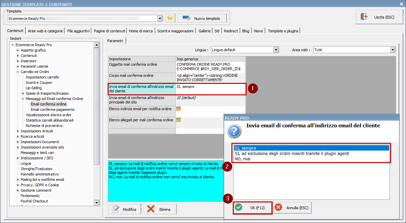
Task: Select Impostazioni carrello in the tree
Action: (x=42, y=77)
